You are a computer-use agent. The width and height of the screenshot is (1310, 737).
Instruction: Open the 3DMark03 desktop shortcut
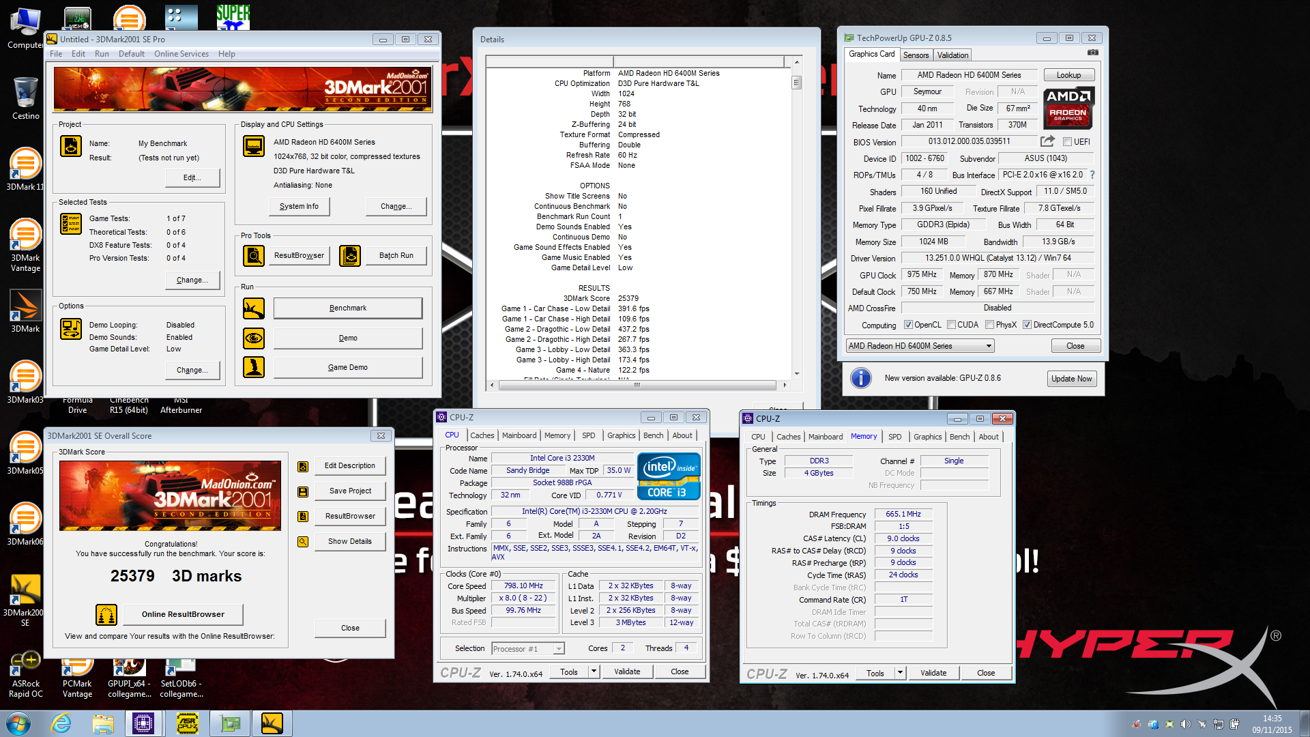point(25,382)
